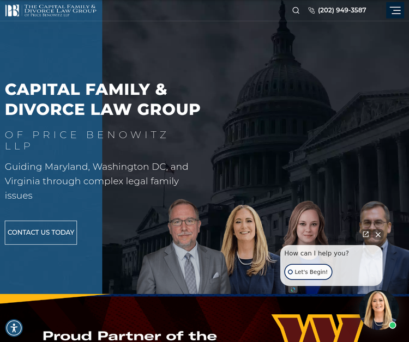Click the young brunette attorney's portrait
Screen dimensions: 409x342
coord(307,224)
